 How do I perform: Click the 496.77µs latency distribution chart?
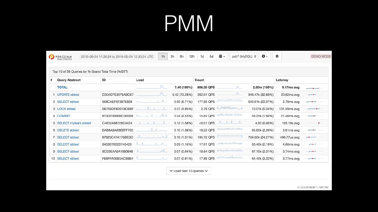coord(314,137)
